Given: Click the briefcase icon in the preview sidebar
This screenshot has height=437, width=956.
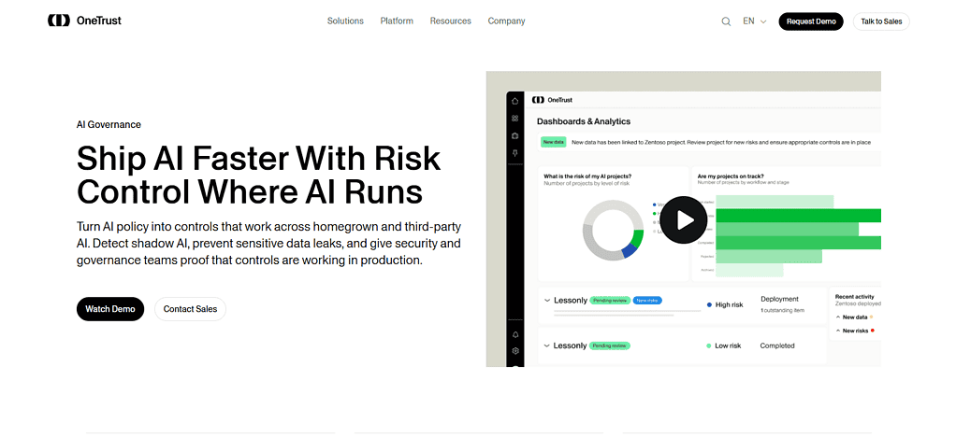Looking at the screenshot, I should (515, 135).
